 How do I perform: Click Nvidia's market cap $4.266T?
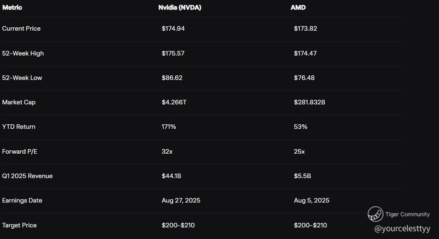pyautogui.click(x=174, y=102)
